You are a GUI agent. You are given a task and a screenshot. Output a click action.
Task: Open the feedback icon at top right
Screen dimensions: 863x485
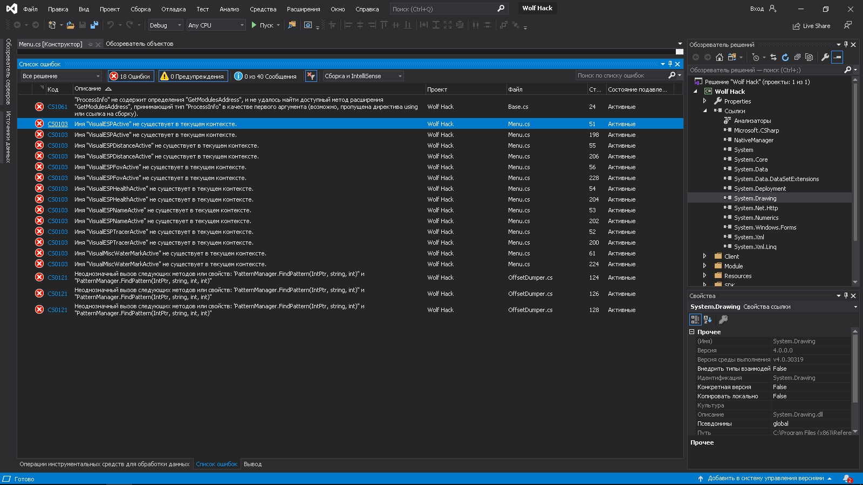click(848, 25)
